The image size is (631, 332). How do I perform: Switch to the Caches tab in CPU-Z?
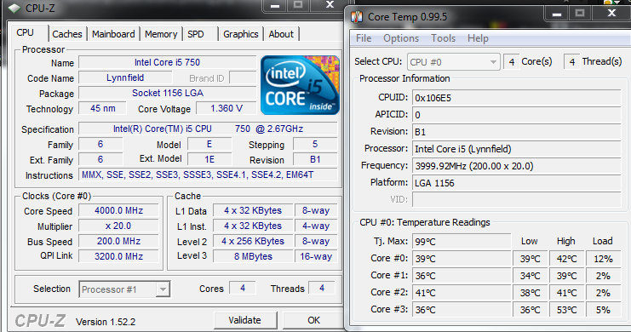67,34
